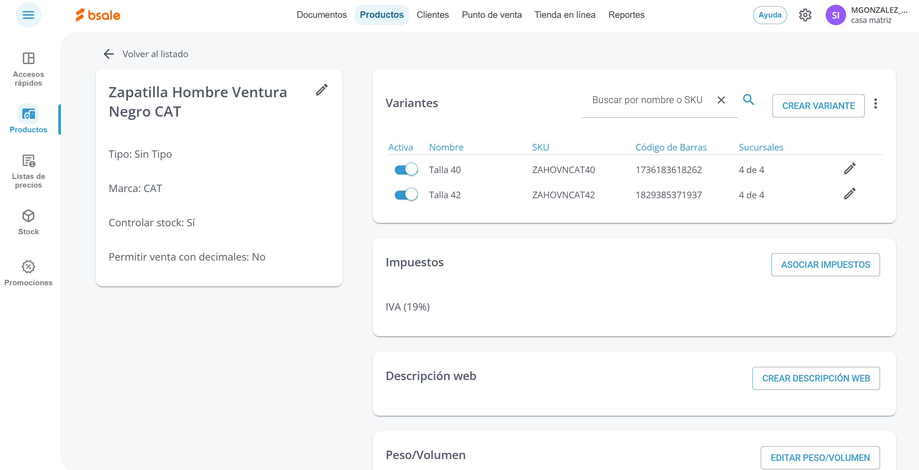Image resolution: width=919 pixels, height=470 pixels.
Task: Open Stock in the sidebar
Action: click(28, 222)
